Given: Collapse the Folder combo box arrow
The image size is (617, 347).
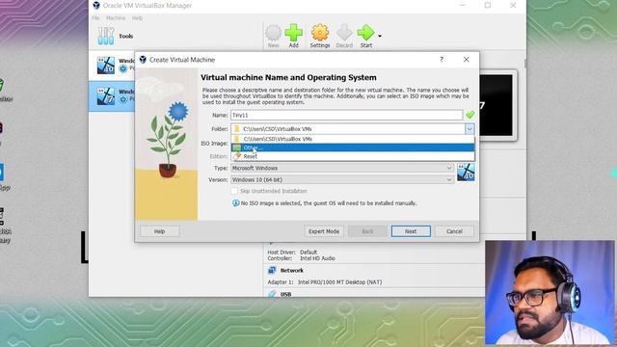Looking at the screenshot, I should click(x=469, y=129).
